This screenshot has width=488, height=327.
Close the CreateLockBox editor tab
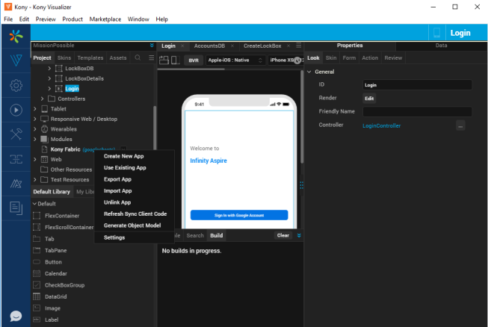click(288, 46)
